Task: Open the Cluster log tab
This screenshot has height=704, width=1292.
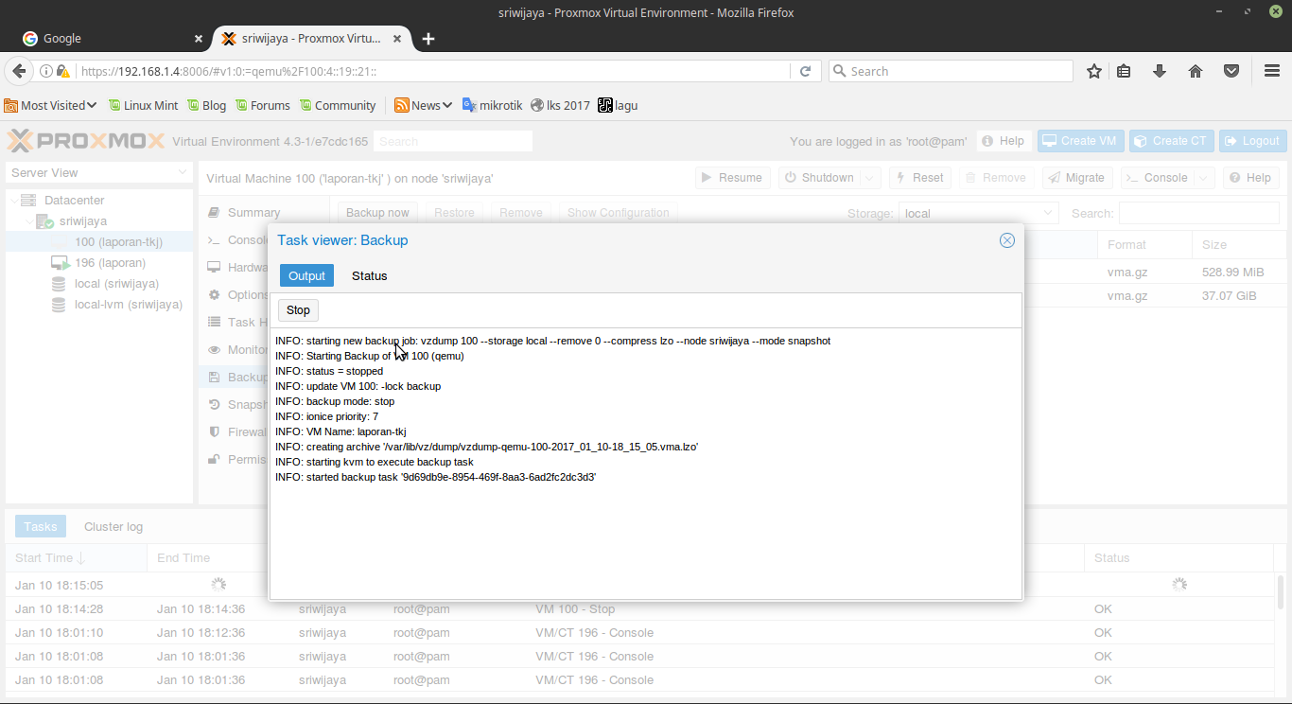Action: pyautogui.click(x=113, y=526)
